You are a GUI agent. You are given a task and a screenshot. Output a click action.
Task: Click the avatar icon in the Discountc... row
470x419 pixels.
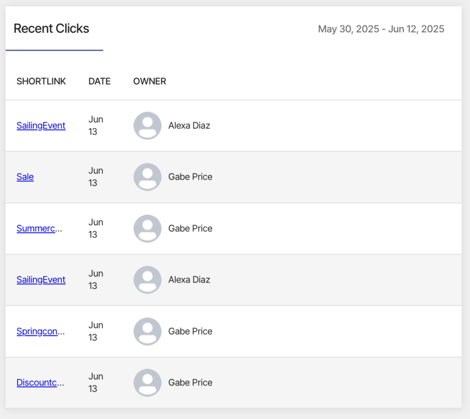click(147, 383)
